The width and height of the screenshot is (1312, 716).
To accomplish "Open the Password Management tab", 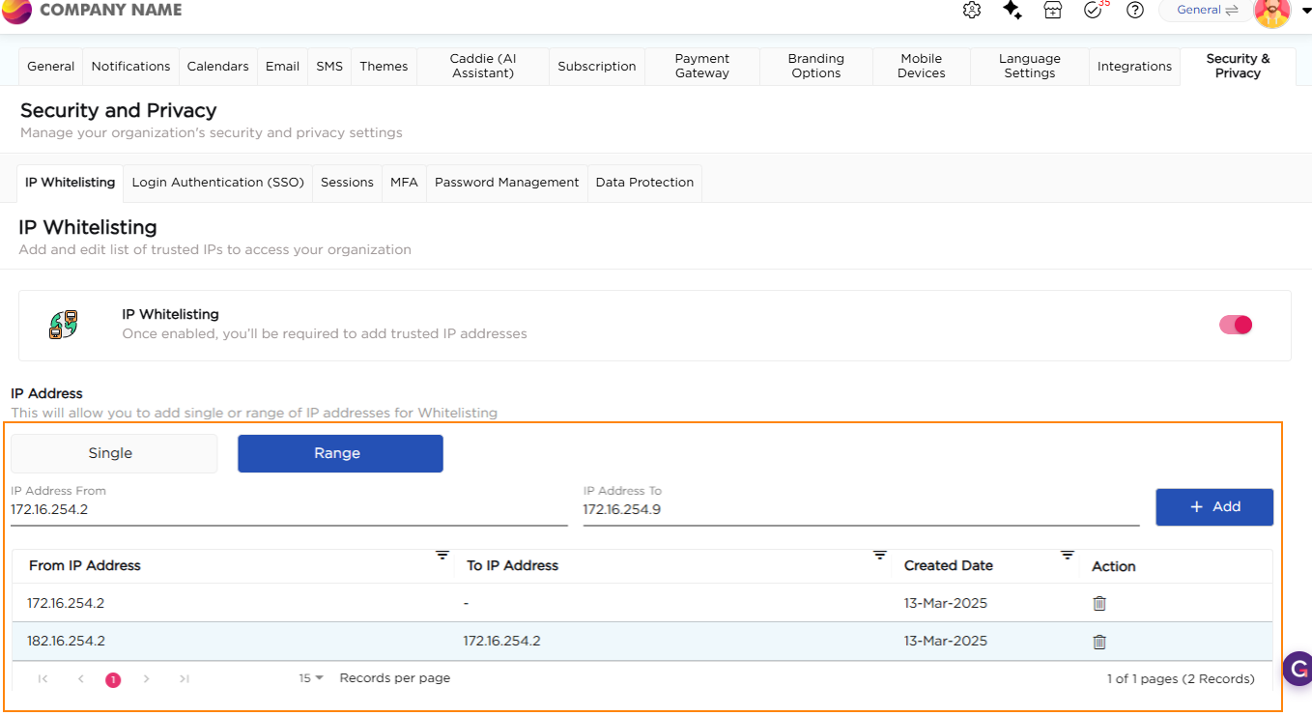I will pos(506,183).
